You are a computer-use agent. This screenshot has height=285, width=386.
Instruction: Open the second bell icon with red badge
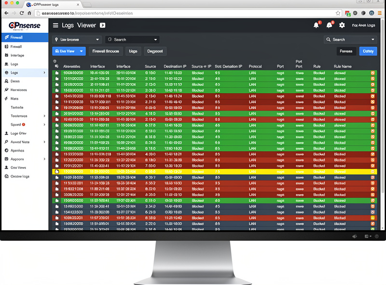[x=330, y=25]
